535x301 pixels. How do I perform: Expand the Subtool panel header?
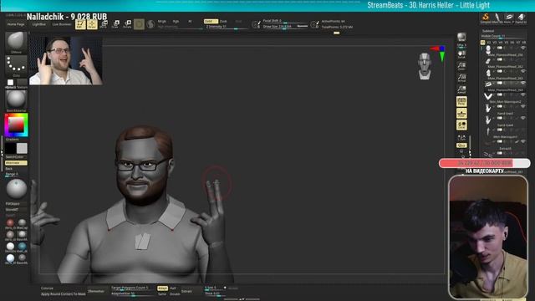pyautogui.click(x=488, y=31)
